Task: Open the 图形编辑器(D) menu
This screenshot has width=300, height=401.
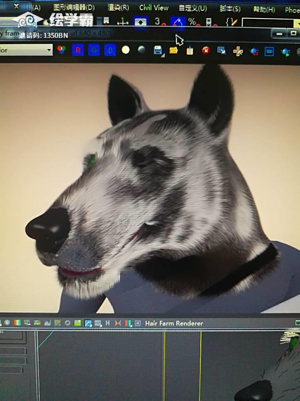Action: 74,7
